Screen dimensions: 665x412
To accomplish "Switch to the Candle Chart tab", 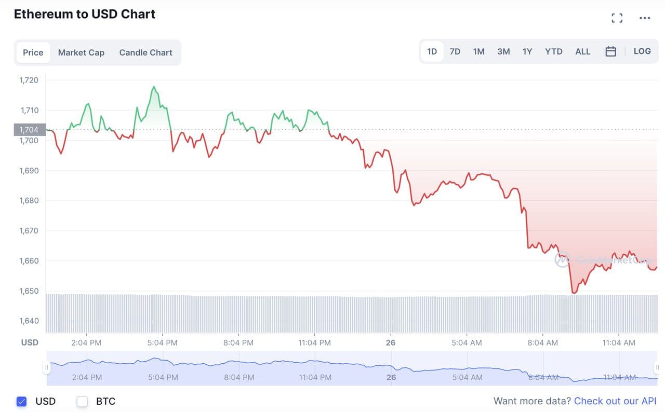I will coord(145,52).
